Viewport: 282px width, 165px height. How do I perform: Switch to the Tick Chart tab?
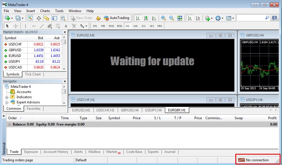tap(33, 74)
